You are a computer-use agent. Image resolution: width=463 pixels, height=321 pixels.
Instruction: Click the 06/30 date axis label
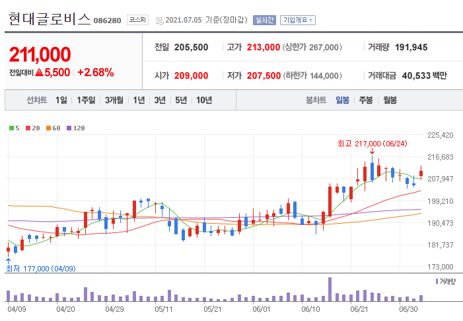[408, 309]
